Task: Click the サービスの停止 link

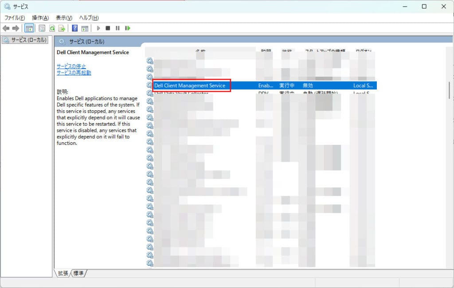Action: [71, 66]
